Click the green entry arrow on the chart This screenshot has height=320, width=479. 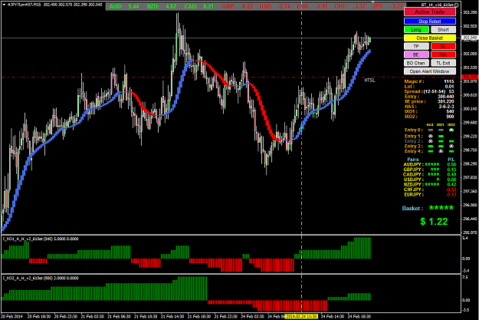[302, 128]
